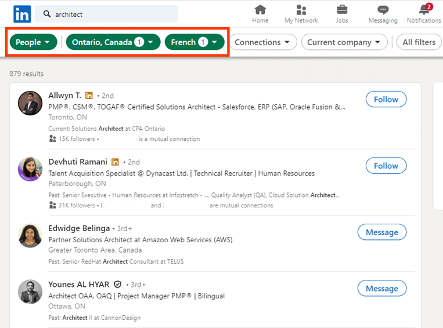Open Edwidge Belinga's profile photo
443x328 pixels.
pos(30,236)
